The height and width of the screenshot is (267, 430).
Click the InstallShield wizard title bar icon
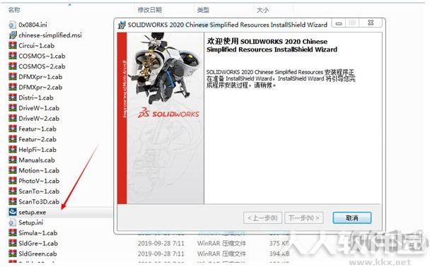tap(122, 25)
